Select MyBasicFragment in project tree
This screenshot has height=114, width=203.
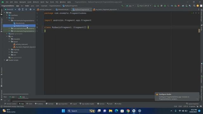tap(19, 26)
